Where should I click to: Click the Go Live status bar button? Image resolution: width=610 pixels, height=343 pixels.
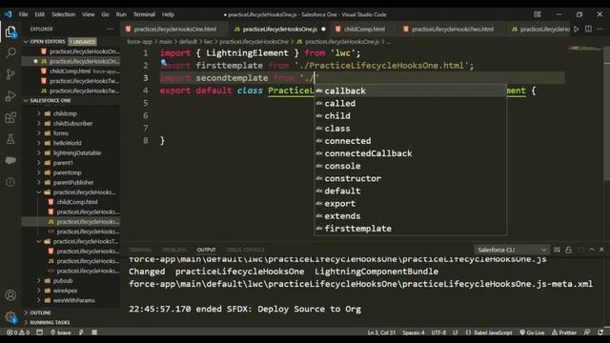[532, 333]
